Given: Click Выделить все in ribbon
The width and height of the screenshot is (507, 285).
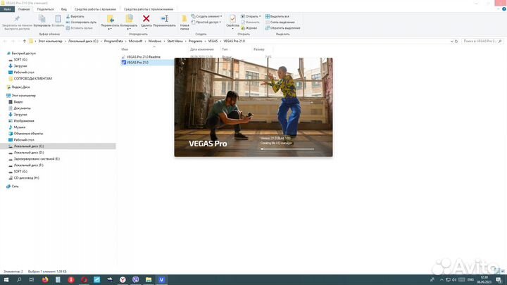Looking at the screenshot, I should (x=277, y=16).
